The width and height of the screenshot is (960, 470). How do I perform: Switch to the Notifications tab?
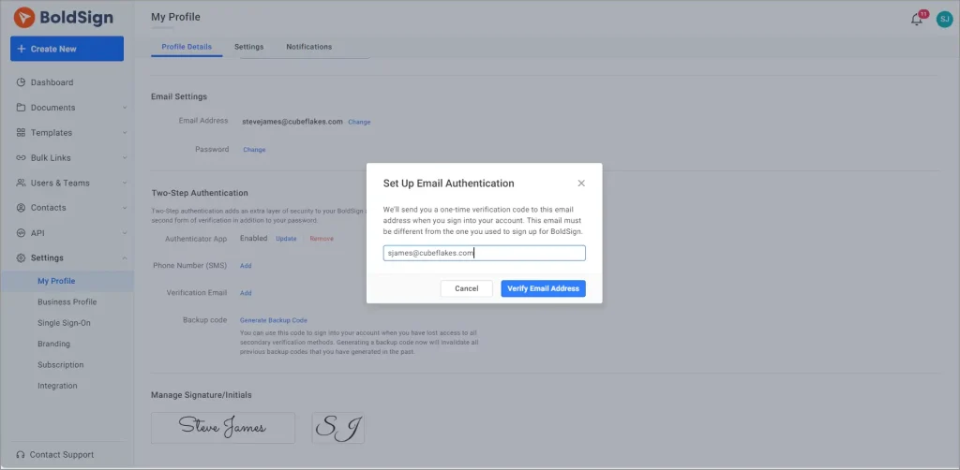pyautogui.click(x=308, y=47)
